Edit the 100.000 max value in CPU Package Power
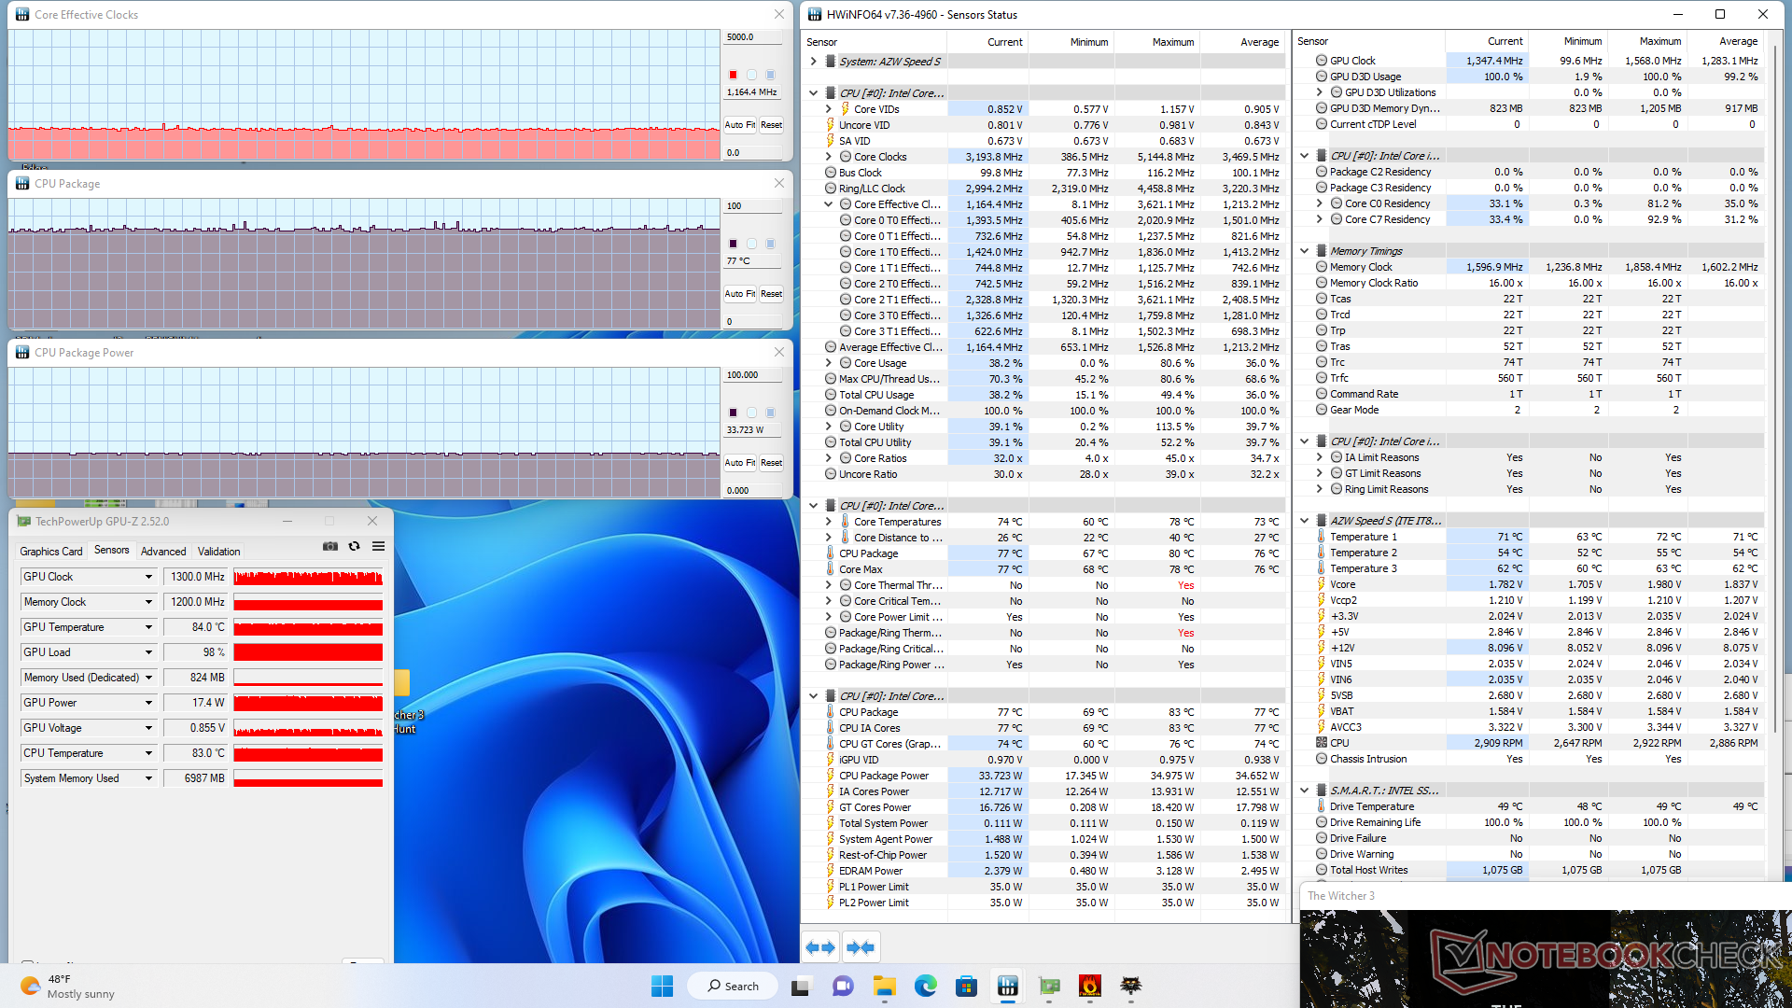The image size is (1792, 1008). [x=753, y=375]
